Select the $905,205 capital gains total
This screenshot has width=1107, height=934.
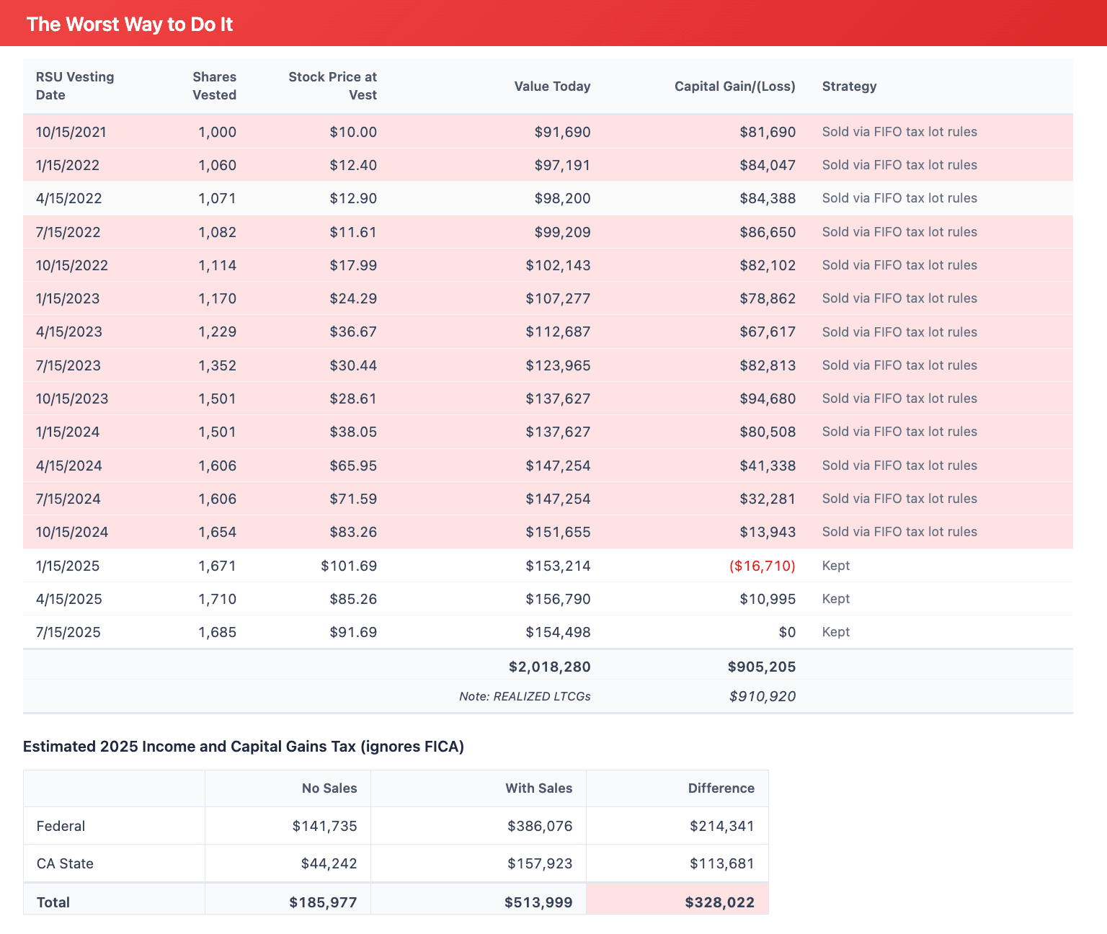tap(762, 667)
